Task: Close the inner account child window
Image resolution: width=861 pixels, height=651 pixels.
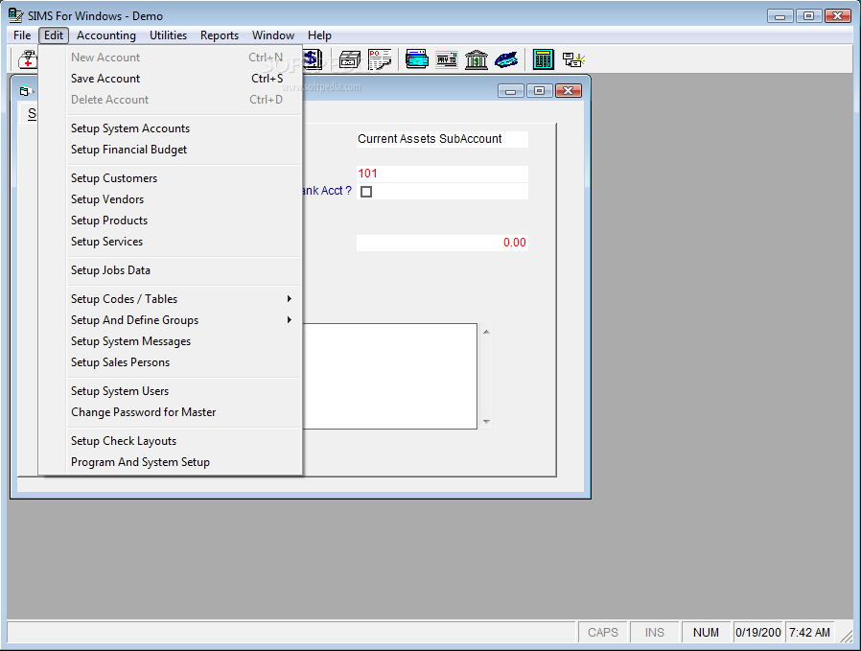Action: pyautogui.click(x=569, y=90)
